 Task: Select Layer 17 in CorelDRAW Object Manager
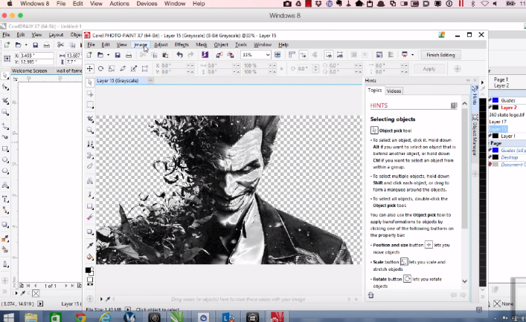tap(498, 122)
